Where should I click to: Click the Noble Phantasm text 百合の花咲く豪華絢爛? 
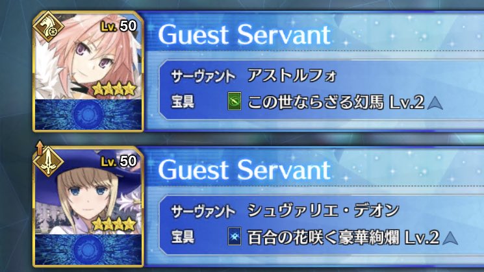(323, 238)
